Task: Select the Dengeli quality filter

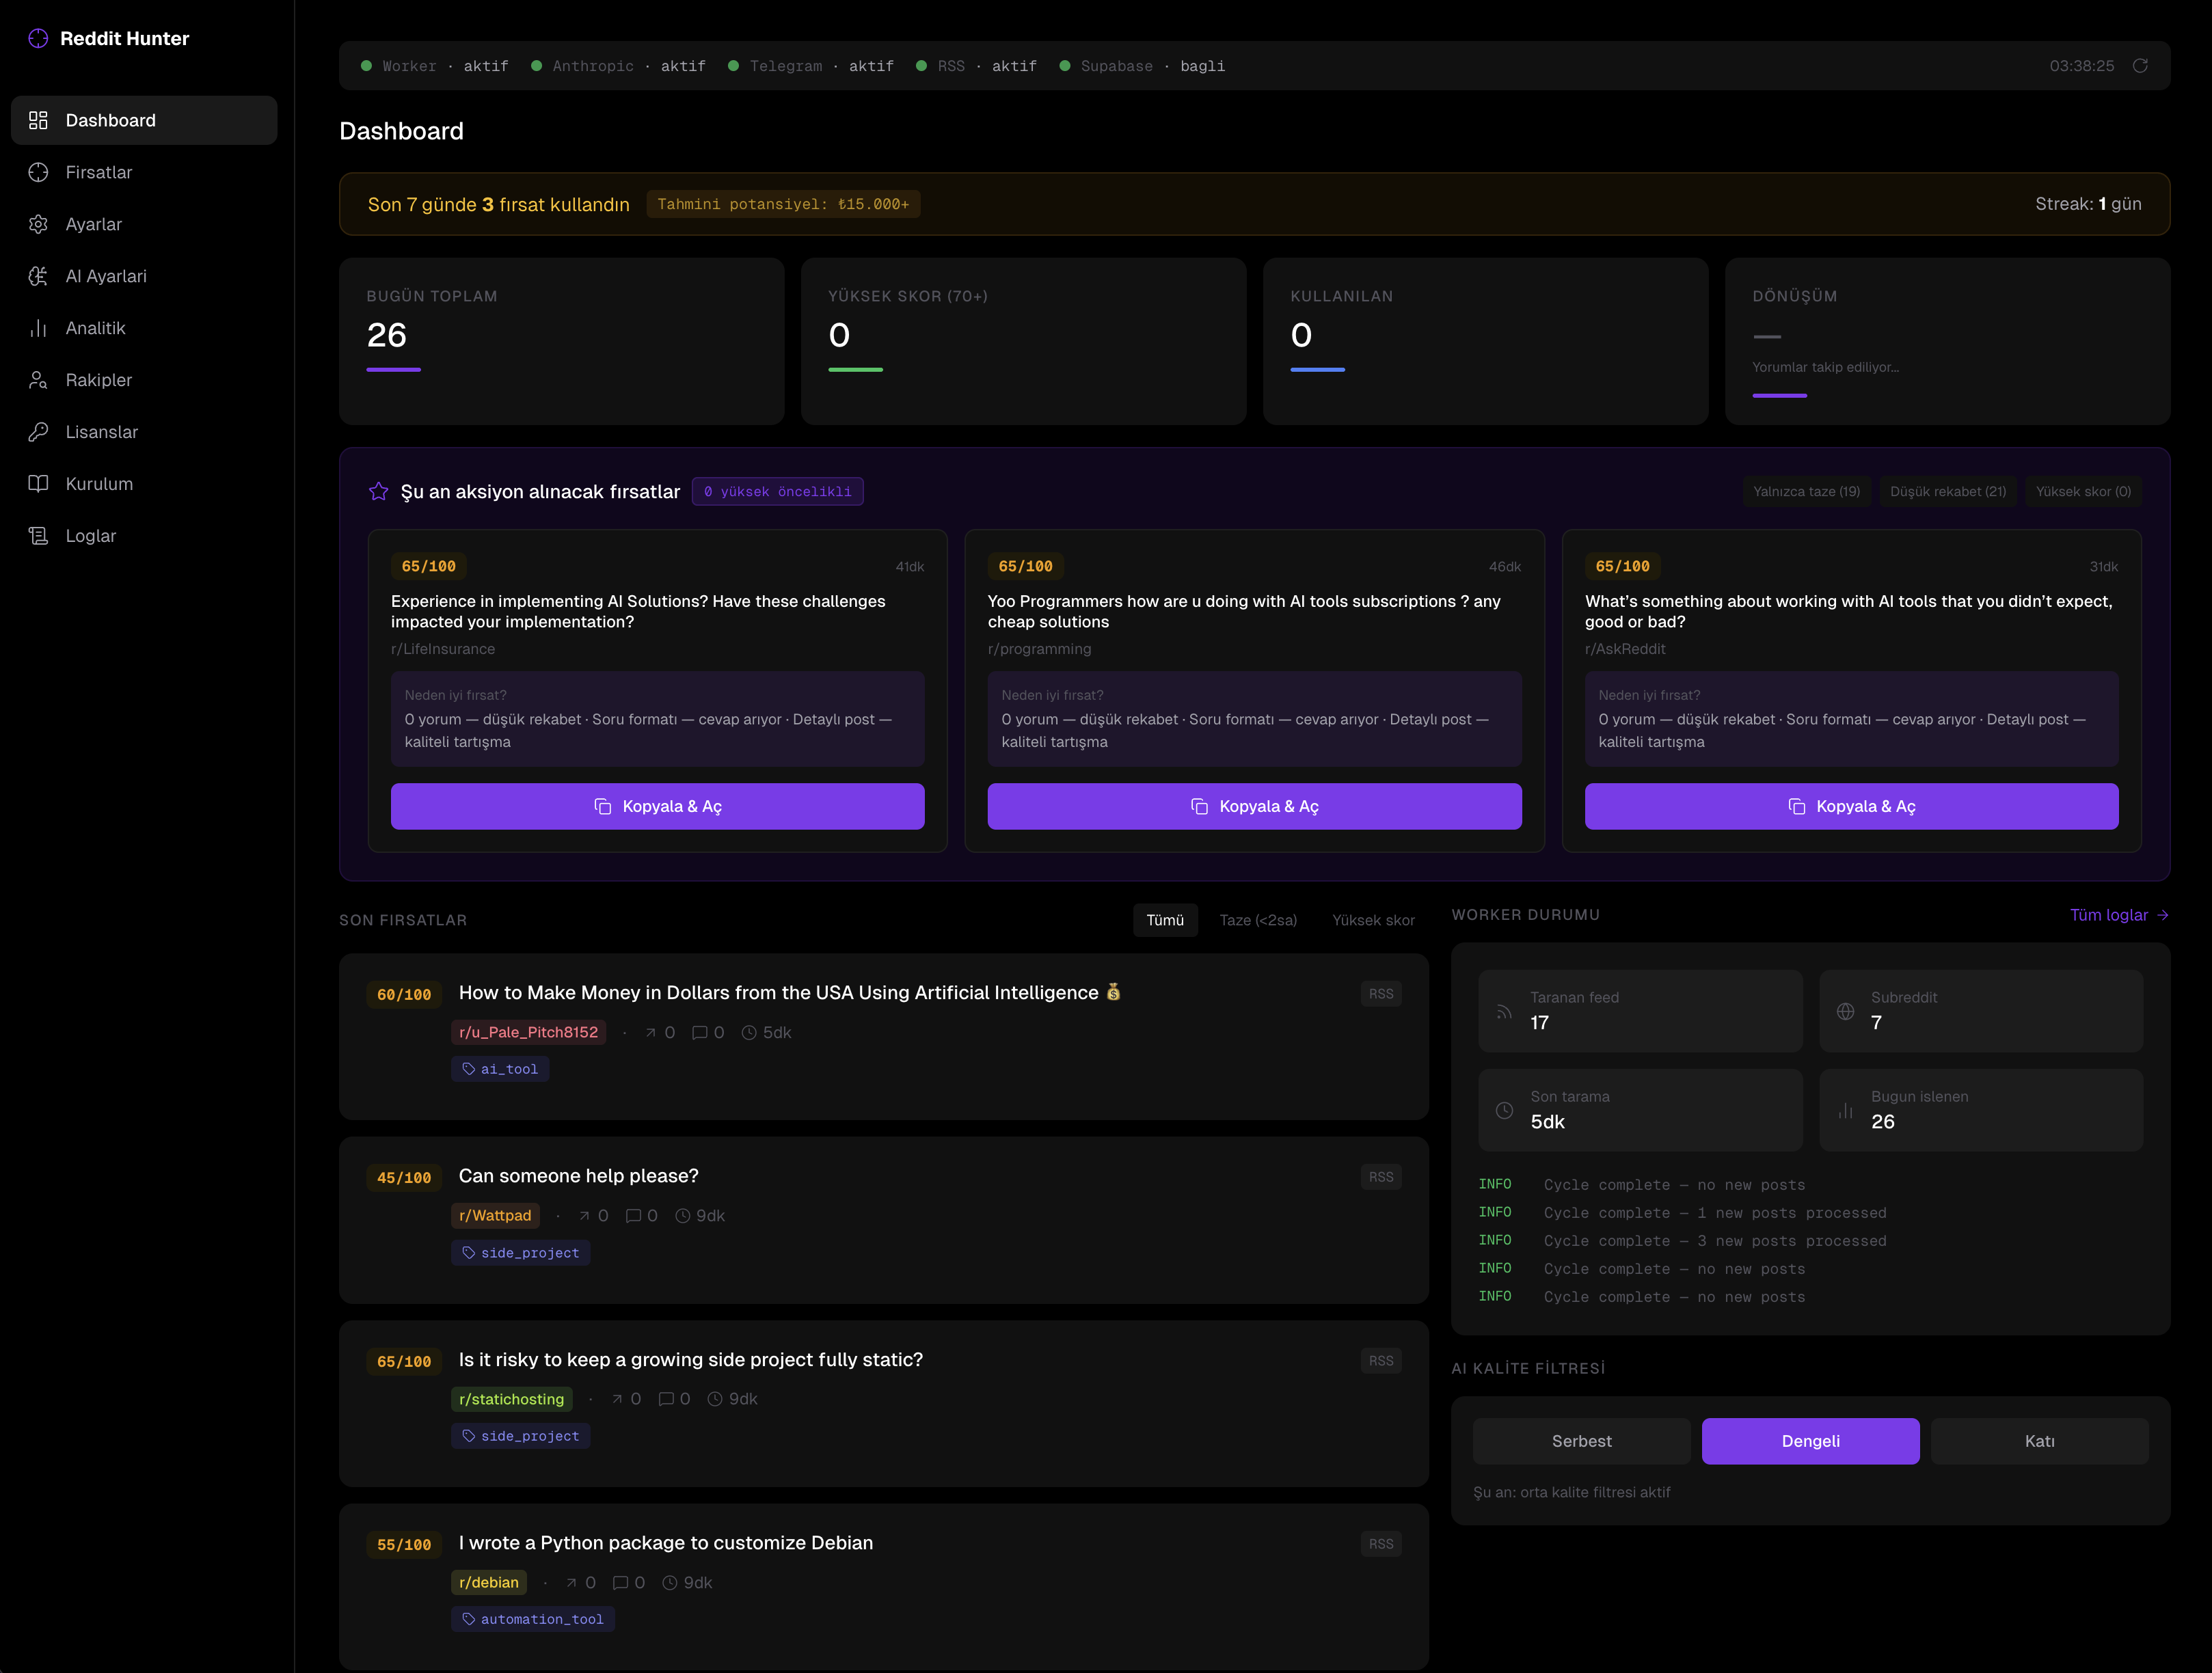Action: coord(1810,1441)
